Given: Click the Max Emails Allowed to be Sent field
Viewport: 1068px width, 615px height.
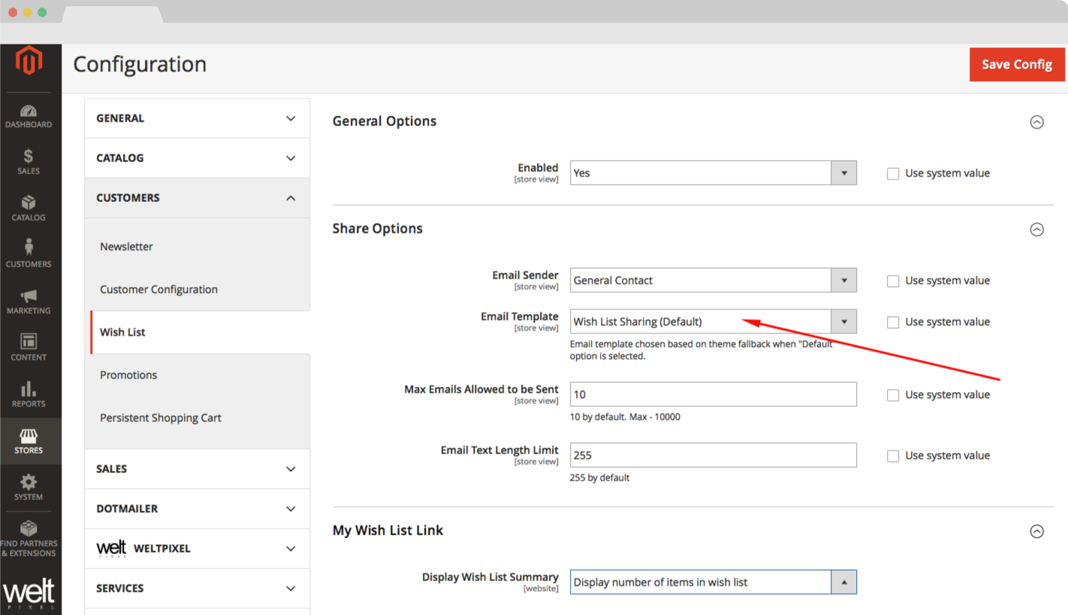Looking at the screenshot, I should pyautogui.click(x=713, y=395).
